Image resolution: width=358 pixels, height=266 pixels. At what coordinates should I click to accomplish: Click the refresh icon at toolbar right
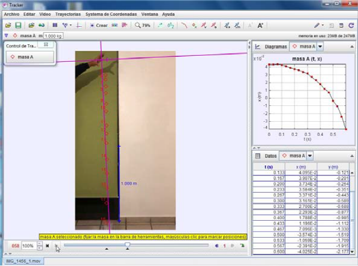[x=351, y=25]
